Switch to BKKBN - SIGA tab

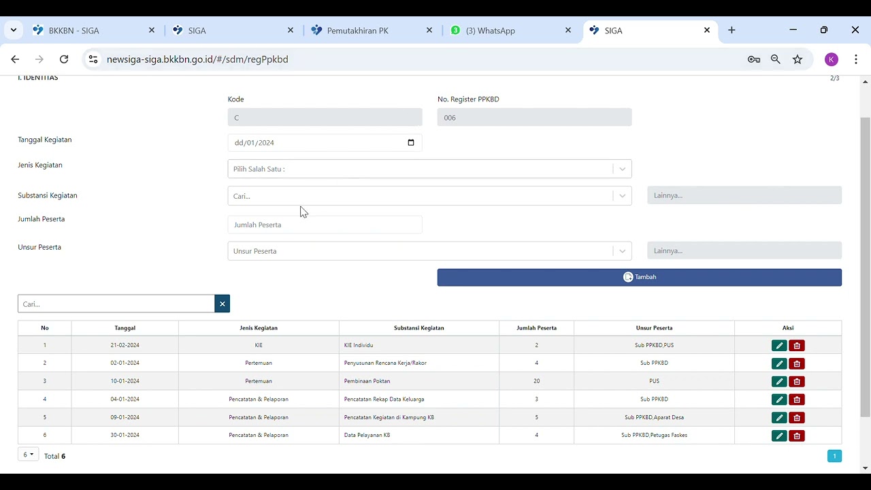tap(93, 30)
